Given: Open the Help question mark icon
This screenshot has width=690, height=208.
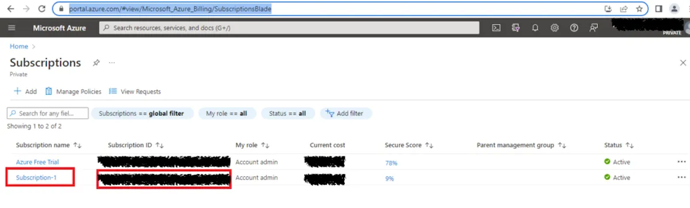Looking at the screenshot, I should tap(574, 28).
